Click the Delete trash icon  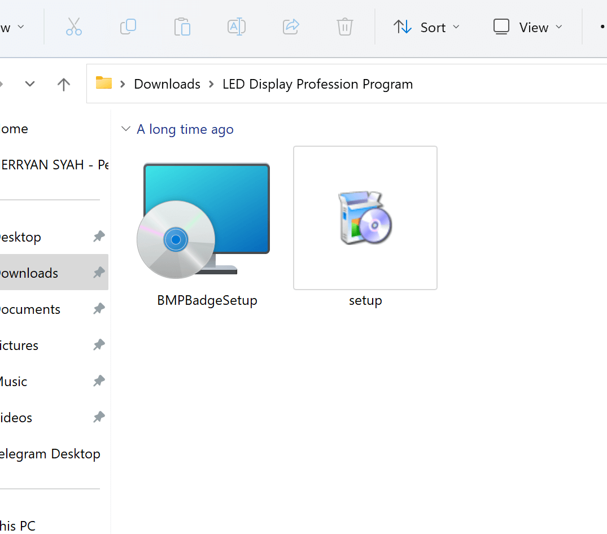coord(344,27)
